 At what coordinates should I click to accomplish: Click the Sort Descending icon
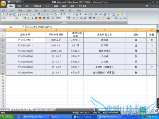[x=96, y=14]
